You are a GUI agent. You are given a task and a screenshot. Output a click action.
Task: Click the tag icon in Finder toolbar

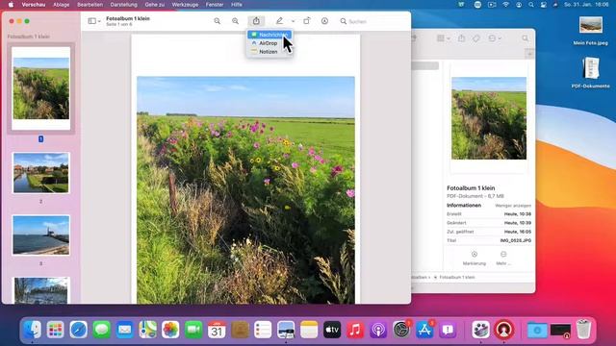click(476, 38)
